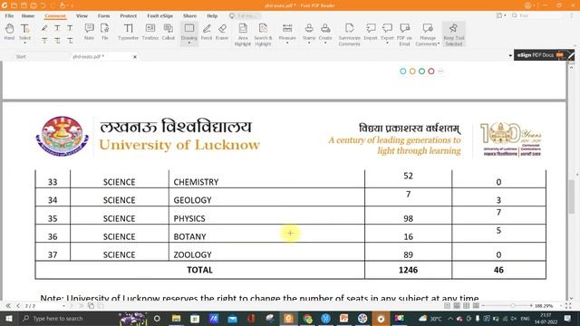This screenshot has height=326, width=580.
Task: Print from quick access toolbar
Action: pos(34,5)
